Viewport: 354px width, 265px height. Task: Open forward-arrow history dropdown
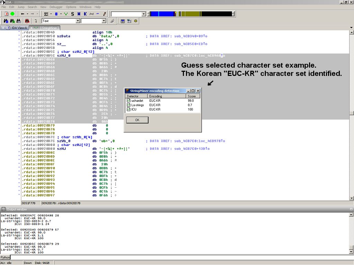click(37, 14)
